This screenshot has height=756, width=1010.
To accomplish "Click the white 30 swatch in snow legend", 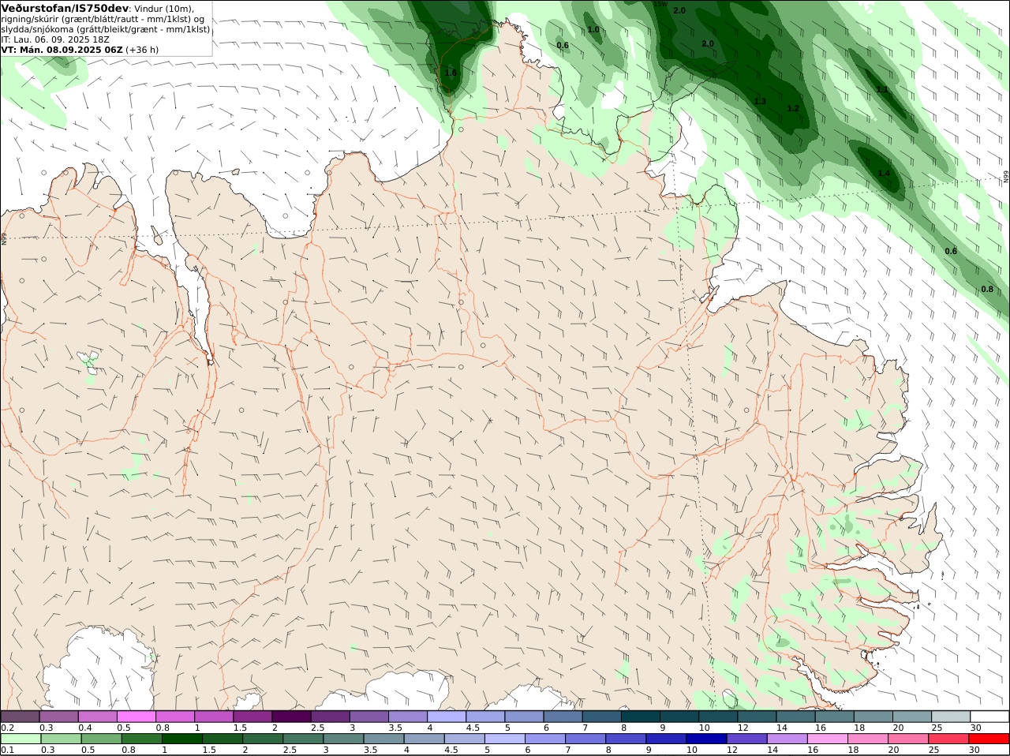I will tap(989, 716).
